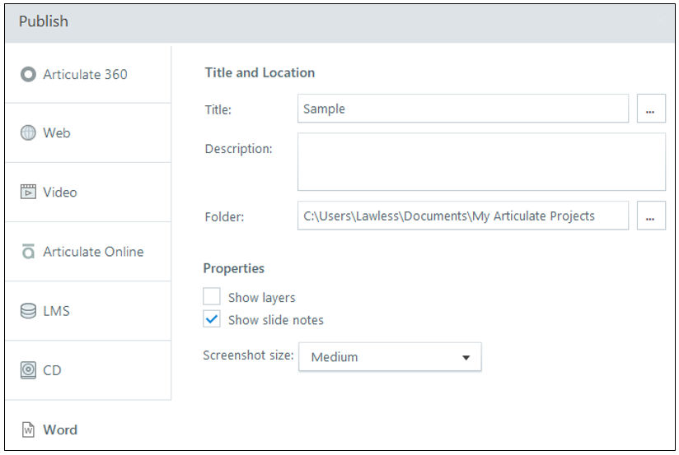Open the Screenshot size dropdown
The image size is (679, 455).
pyautogui.click(x=390, y=357)
